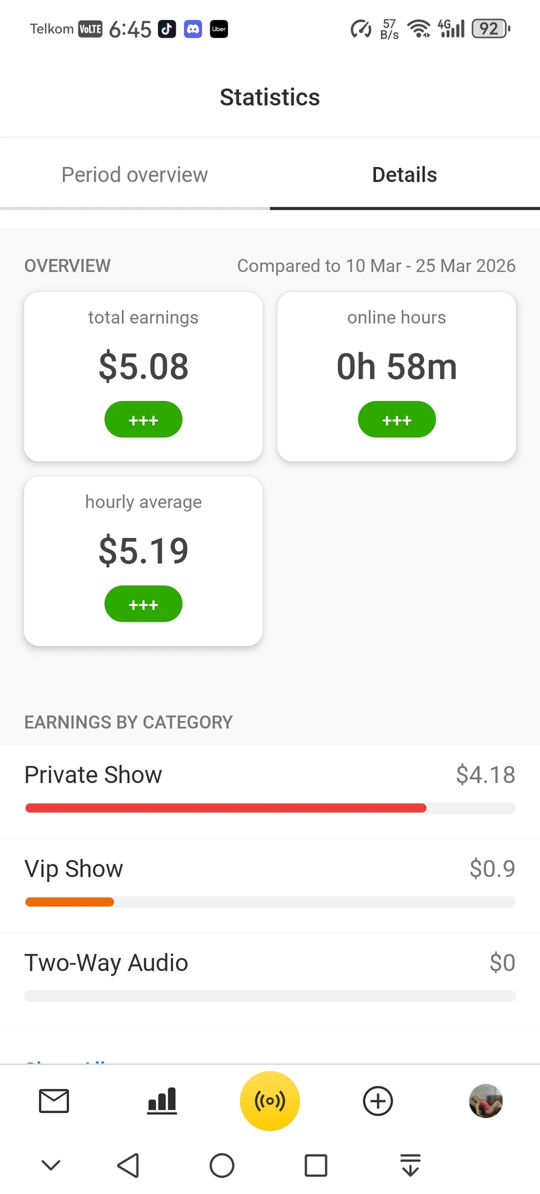The image size is (540, 1194).
Task: Tap the total earnings green +++ badge
Action: pyautogui.click(x=143, y=419)
